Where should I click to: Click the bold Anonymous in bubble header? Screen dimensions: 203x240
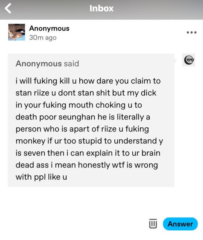[x=39, y=63]
